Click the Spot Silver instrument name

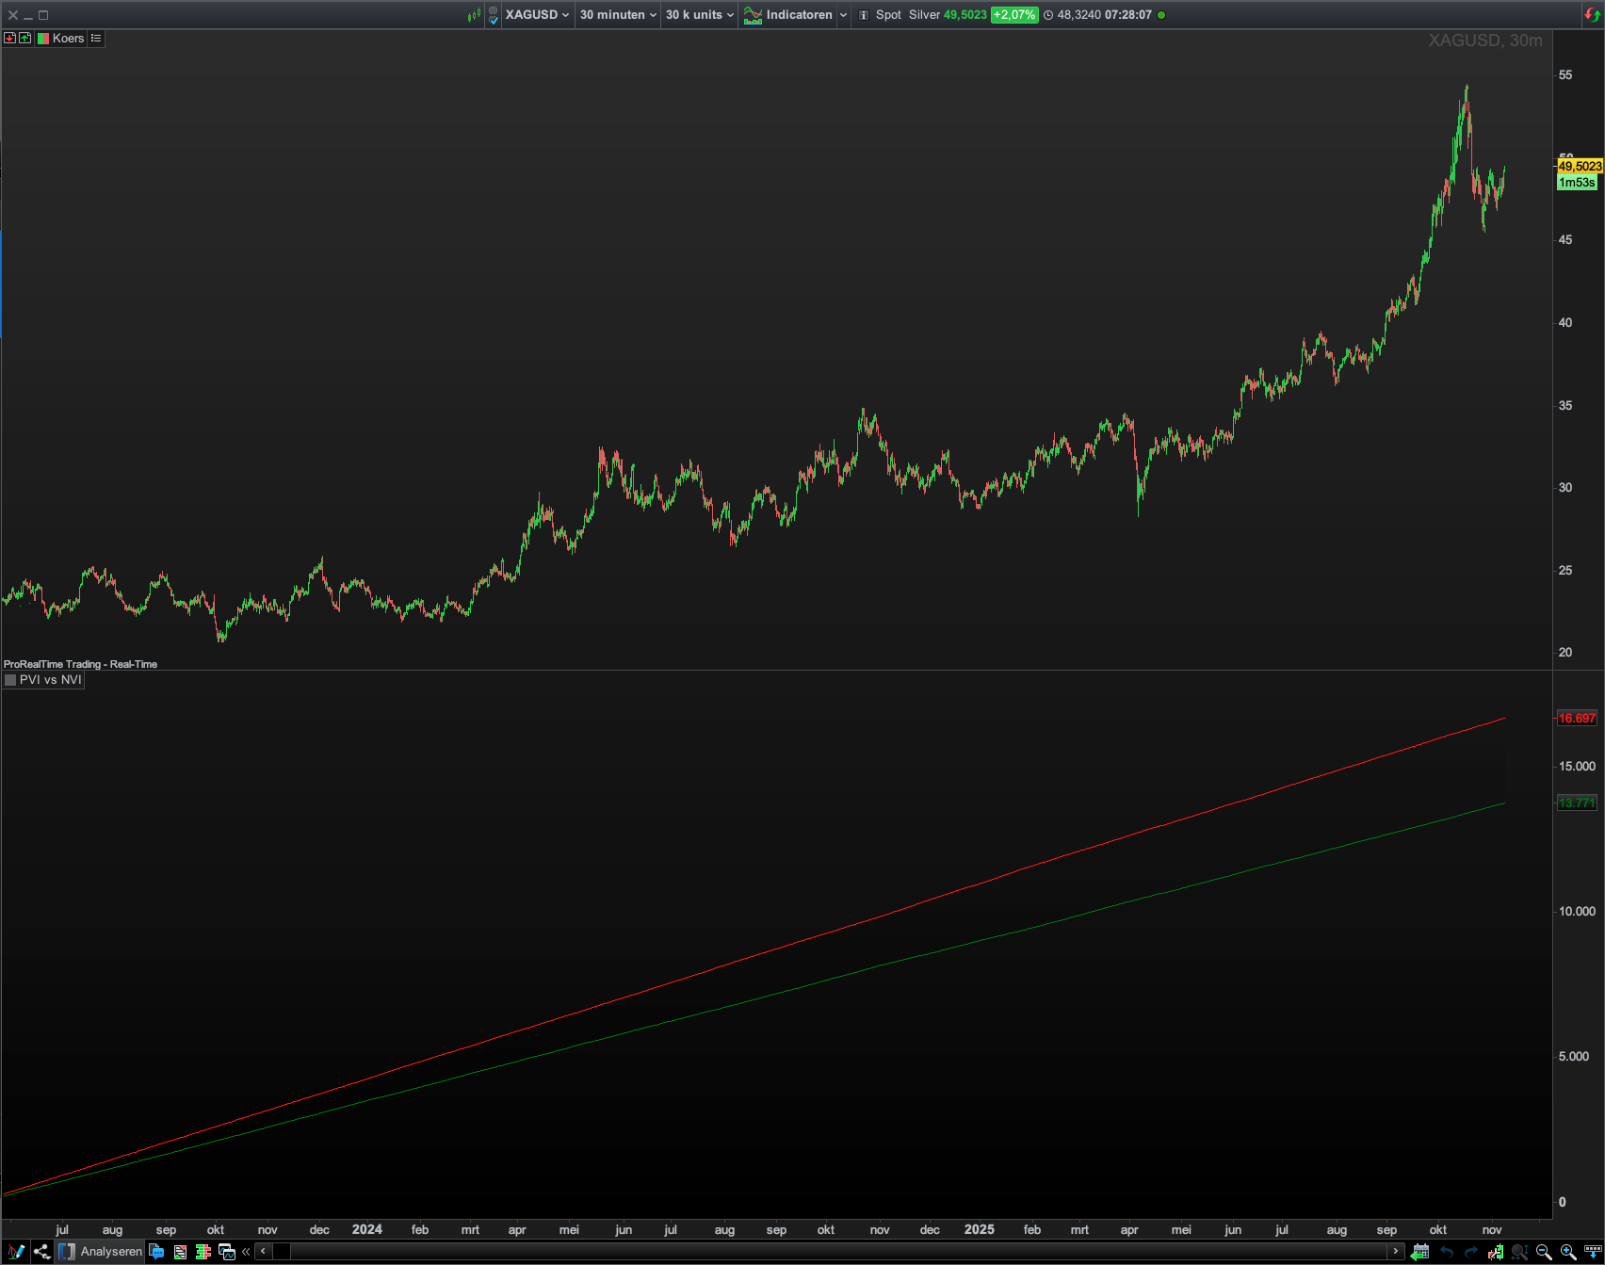(908, 15)
